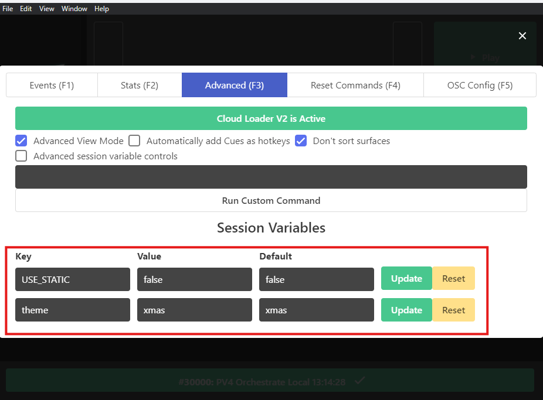Click the Key column header
543x400 pixels.
coord(23,257)
